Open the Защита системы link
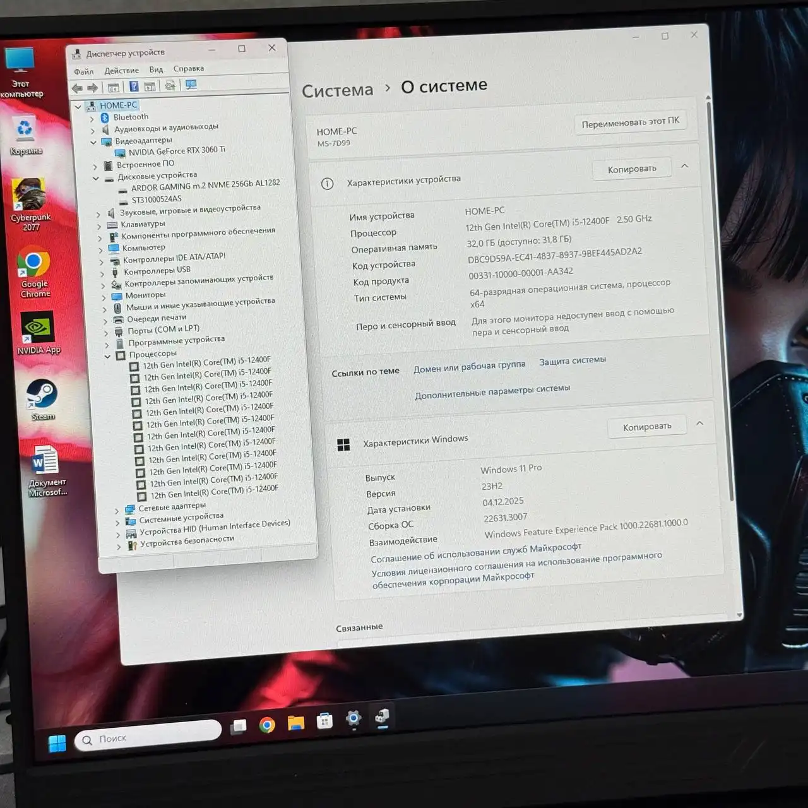This screenshot has width=808, height=808. pyautogui.click(x=572, y=360)
